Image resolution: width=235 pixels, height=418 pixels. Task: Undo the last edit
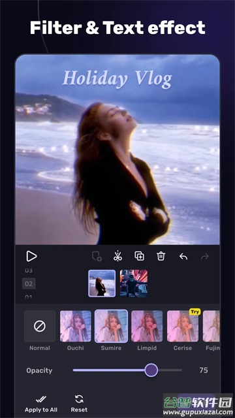(x=183, y=257)
